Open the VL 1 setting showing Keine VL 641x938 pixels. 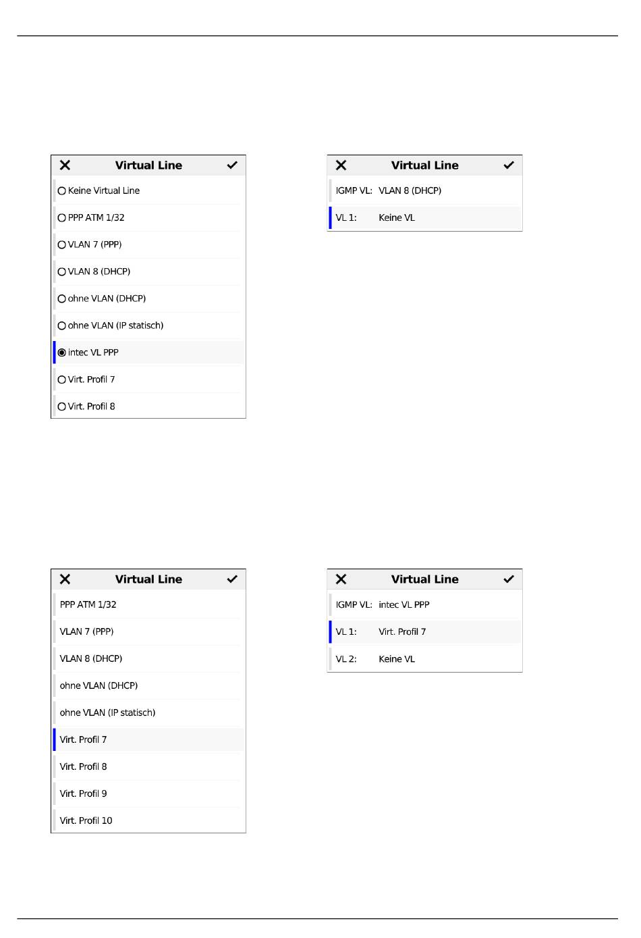pyautogui.click(x=425, y=218)
